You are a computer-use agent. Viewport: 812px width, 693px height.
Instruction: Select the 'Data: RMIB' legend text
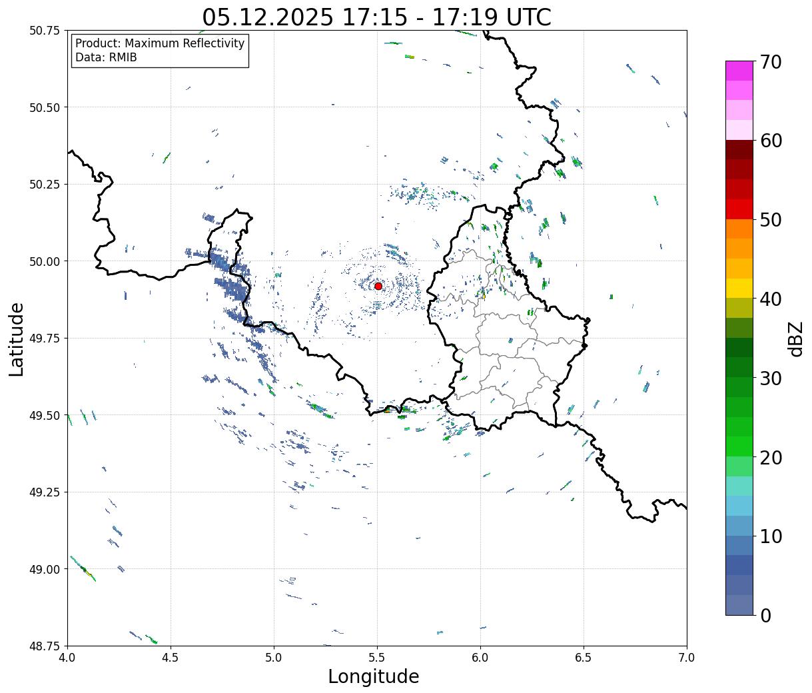click(106, 58)
